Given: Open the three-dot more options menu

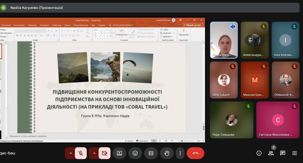Looking at the screenshot, I should [x=180, y=153].
